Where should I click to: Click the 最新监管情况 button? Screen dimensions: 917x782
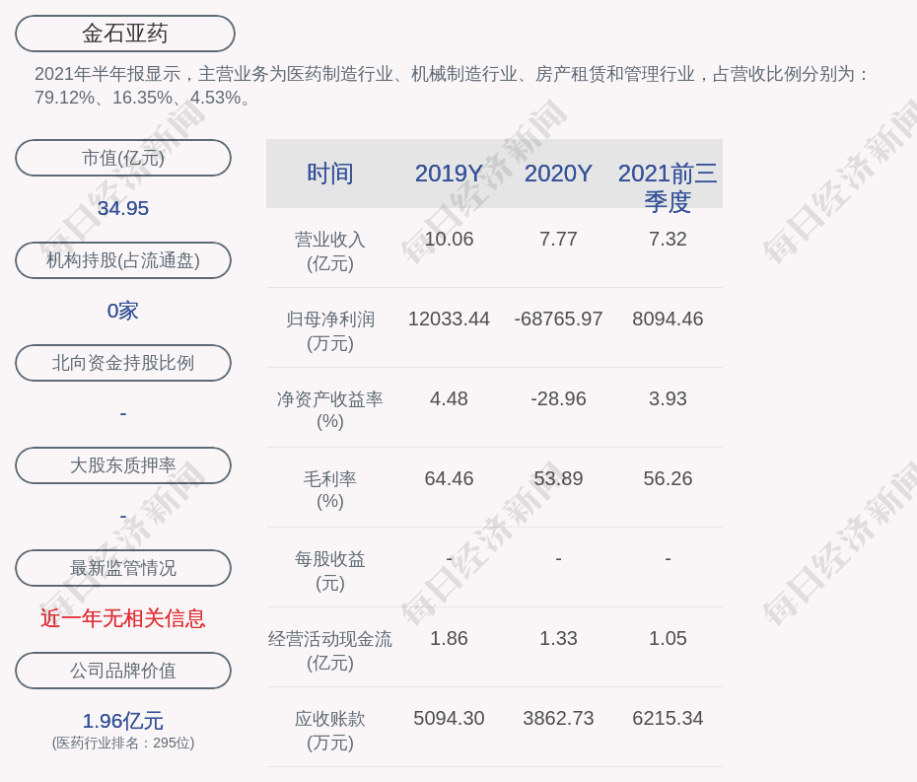tap(122, 567)
